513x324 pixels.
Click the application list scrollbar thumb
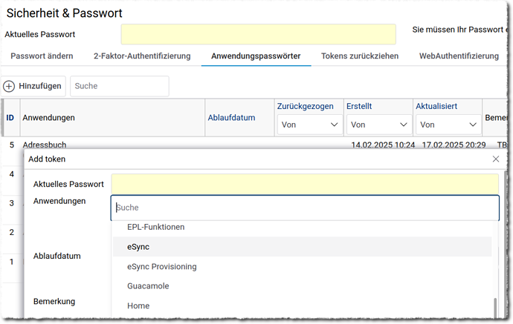(495, 308)
